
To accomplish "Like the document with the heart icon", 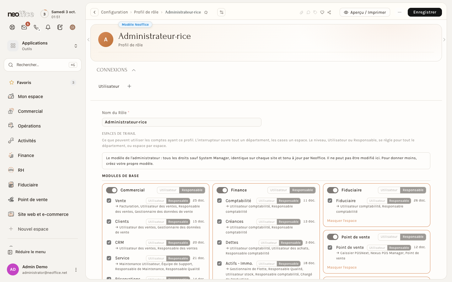I will (x=322, y=13).
